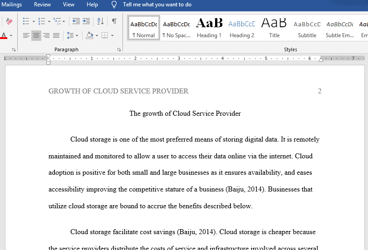
Task: Click the left indent marker on ruler
Action: tap(49, 62)
